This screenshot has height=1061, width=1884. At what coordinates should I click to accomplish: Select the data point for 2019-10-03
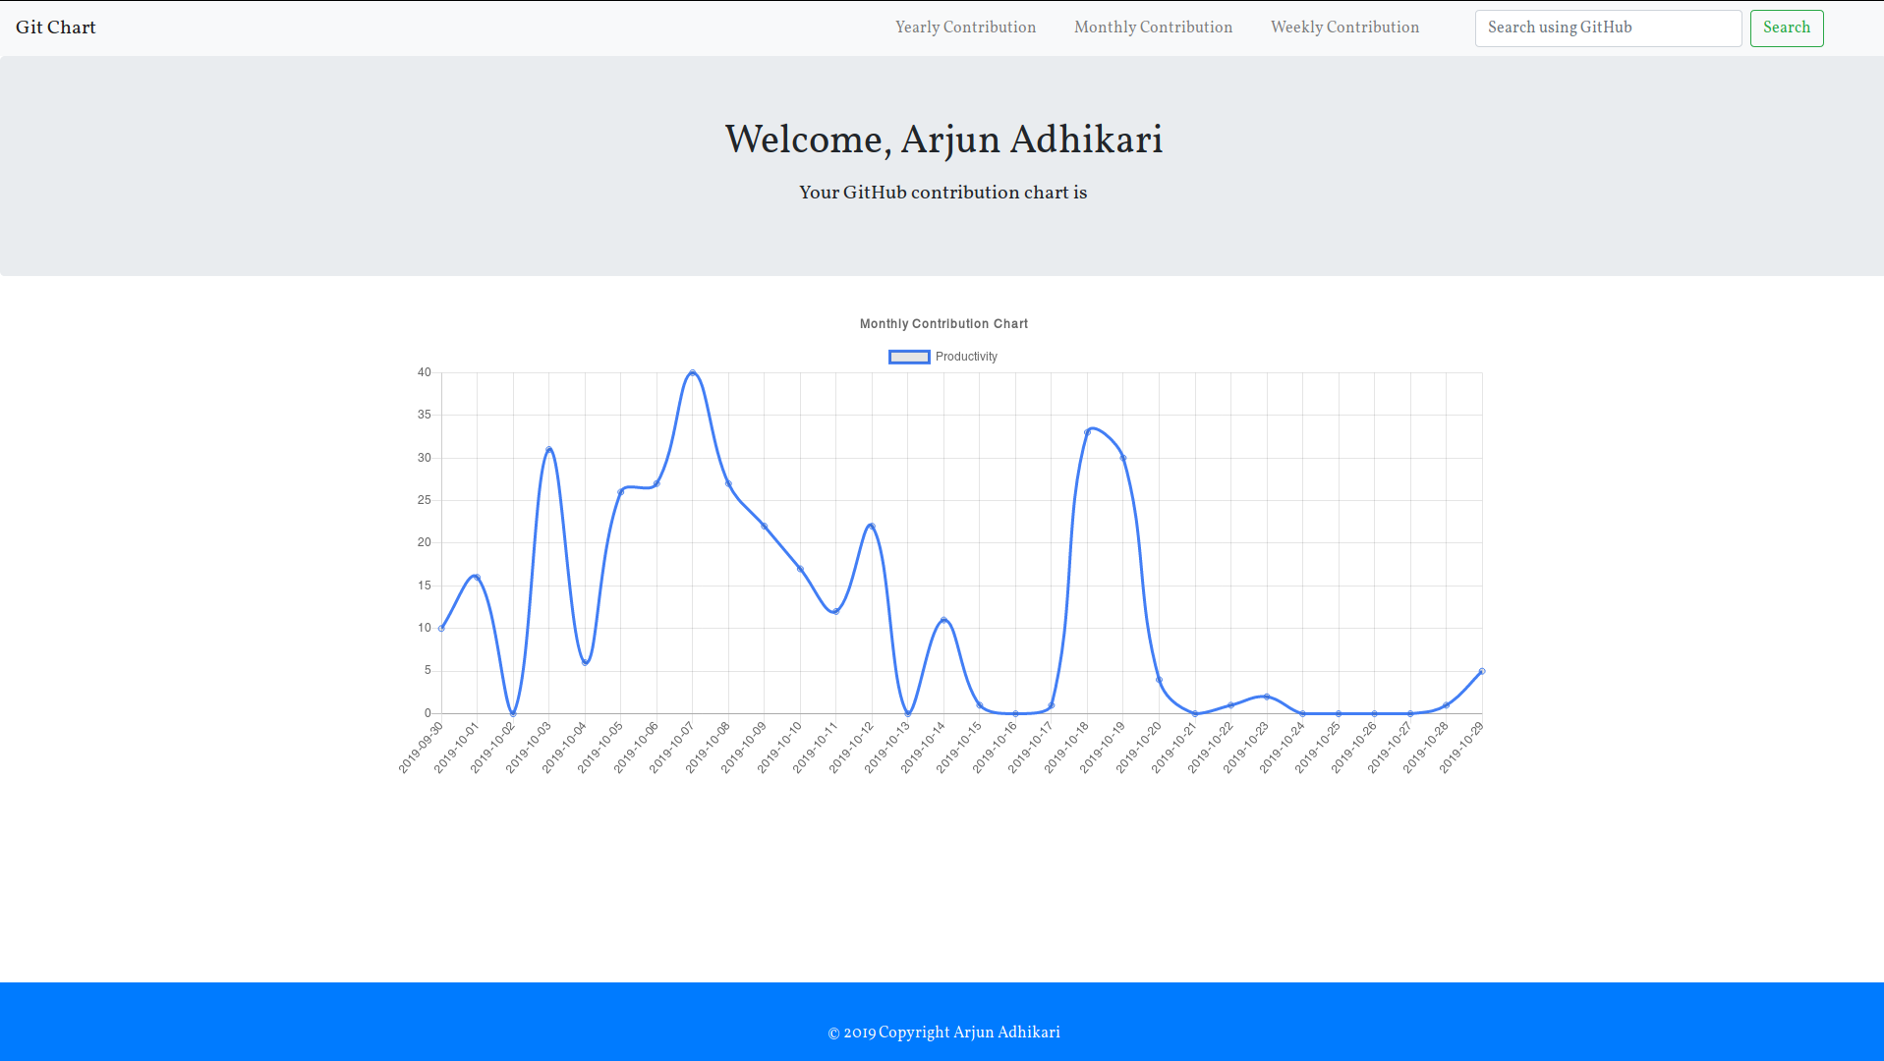click(x=549, y=450)
